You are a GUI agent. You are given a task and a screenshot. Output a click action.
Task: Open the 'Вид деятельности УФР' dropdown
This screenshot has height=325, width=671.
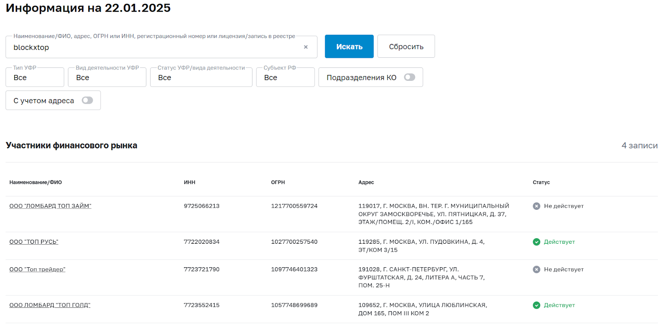107,77
